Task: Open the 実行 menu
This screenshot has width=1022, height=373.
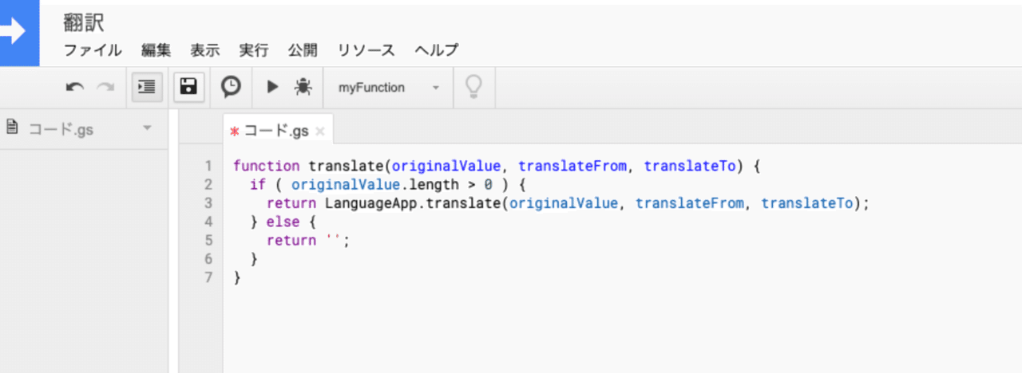Action: pos(254,50)
